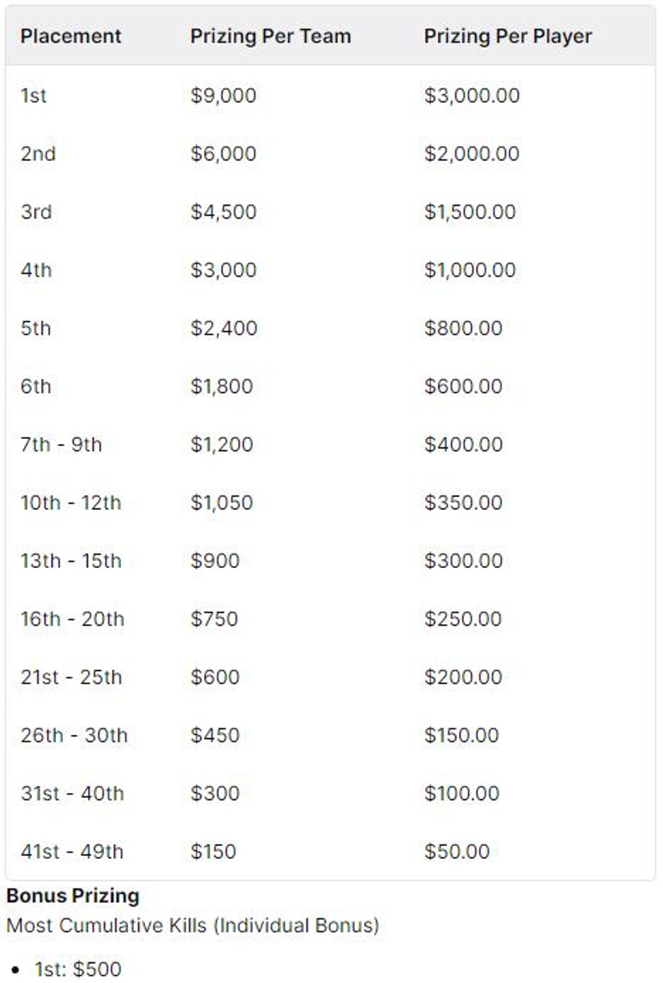
Task: Click the 41st - 49th placement range
Action: [x=72, y=852]
